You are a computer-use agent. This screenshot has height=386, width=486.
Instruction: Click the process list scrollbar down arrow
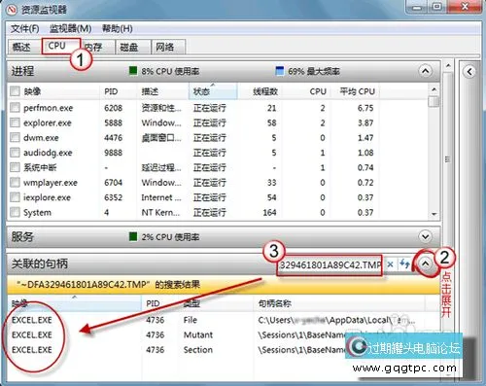(x=434, y=214)
